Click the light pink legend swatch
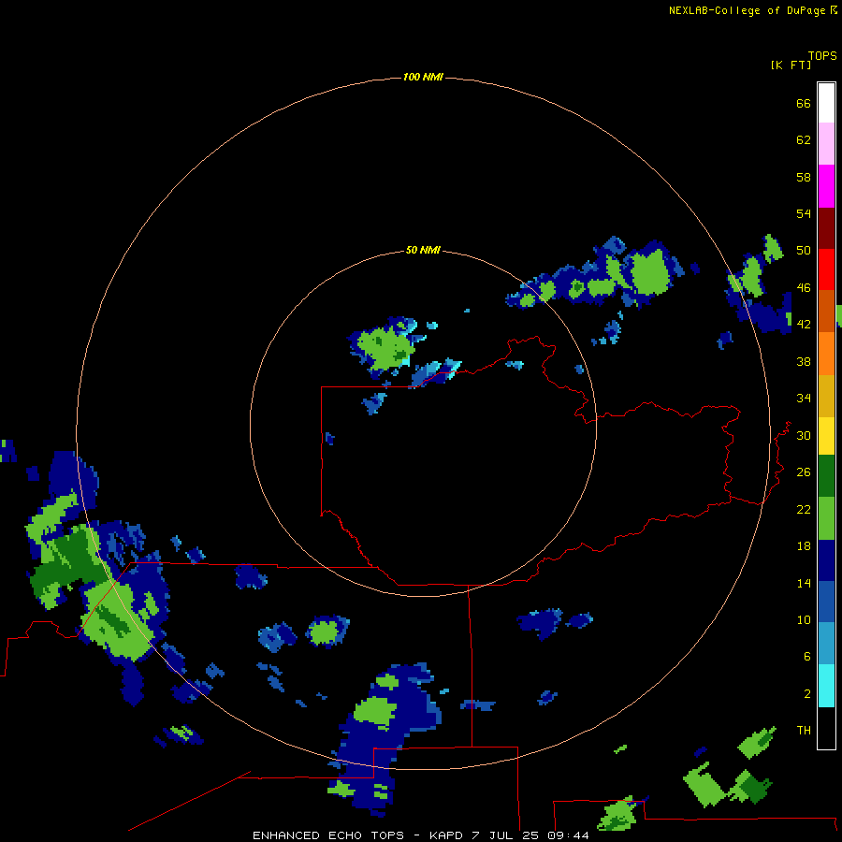 click(826, 144)
